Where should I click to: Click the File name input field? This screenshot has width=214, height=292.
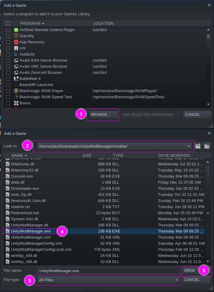coord(109,271)
